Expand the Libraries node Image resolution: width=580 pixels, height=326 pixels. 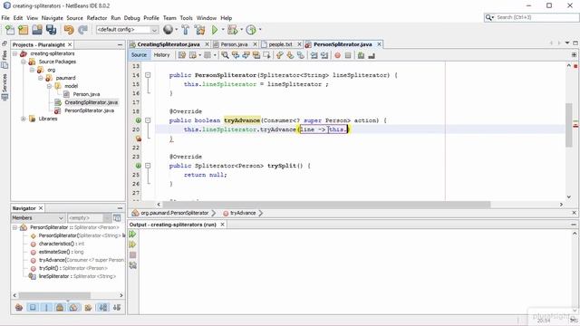(x=24, y=119)
